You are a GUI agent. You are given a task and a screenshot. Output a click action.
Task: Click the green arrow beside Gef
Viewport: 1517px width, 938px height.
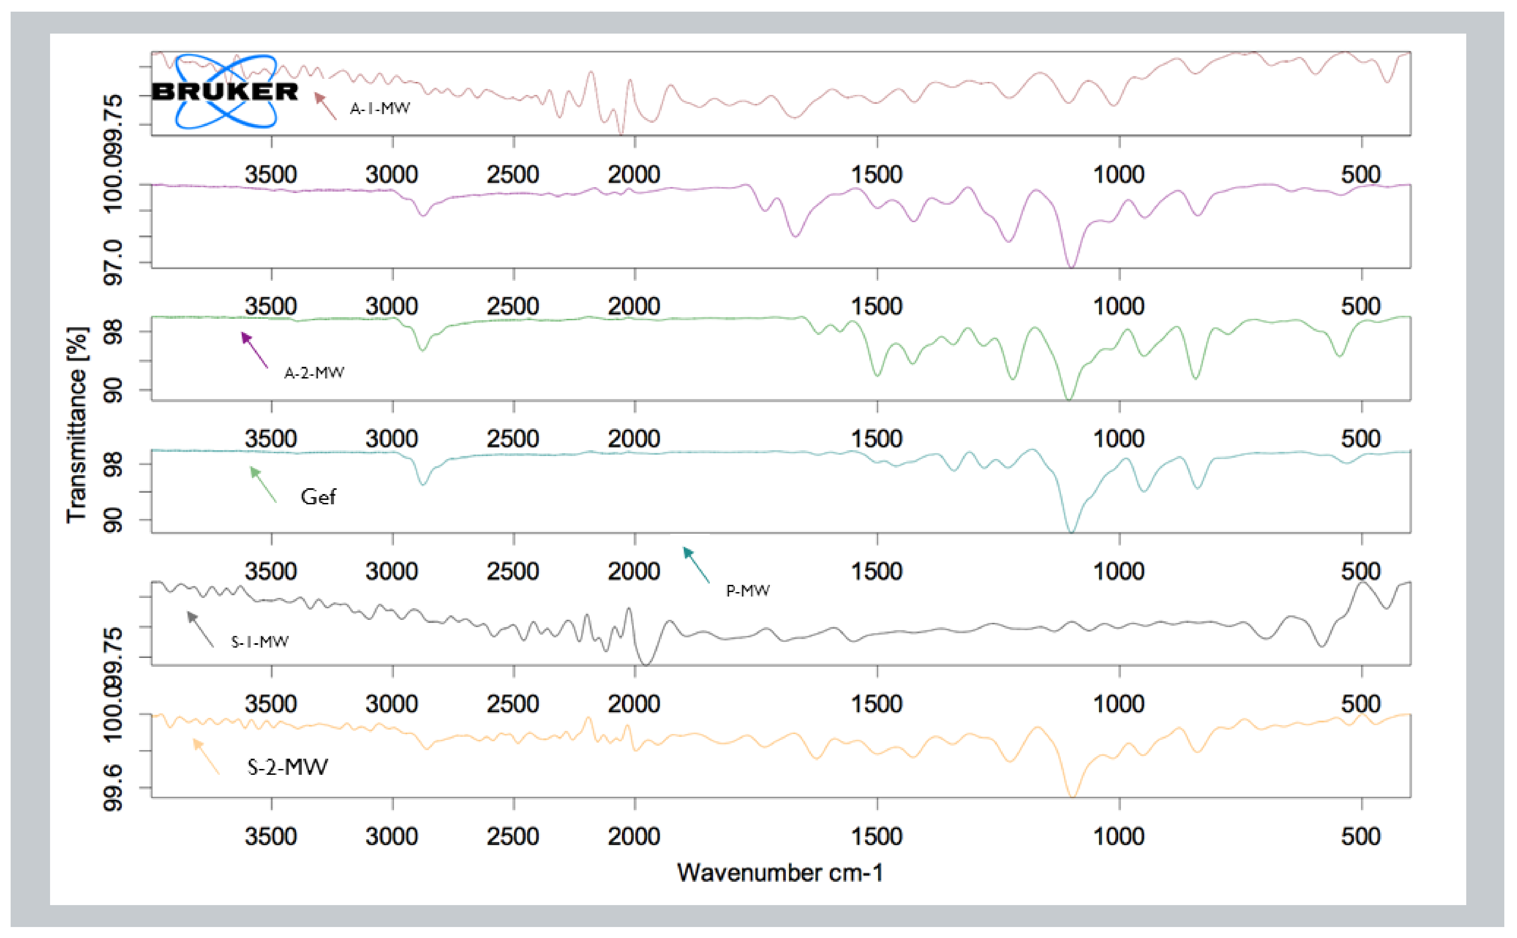click(x=263, y=484)
